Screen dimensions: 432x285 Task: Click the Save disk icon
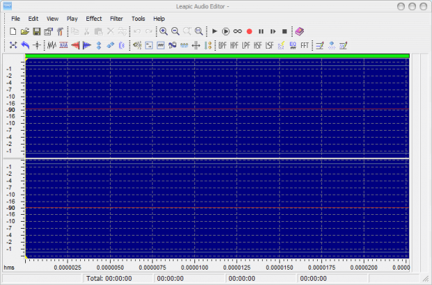pyautogui.click(x=37, y=31)
